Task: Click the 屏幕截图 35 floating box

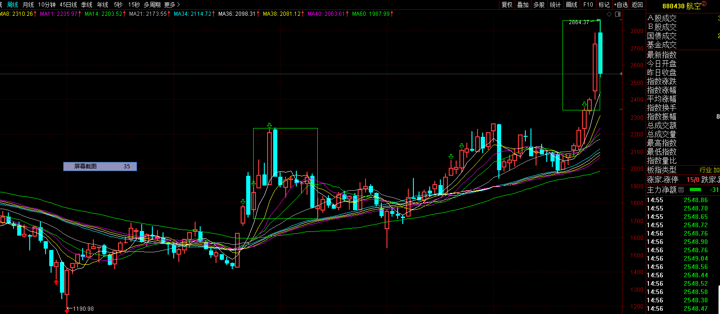Action: coord(100,167)
